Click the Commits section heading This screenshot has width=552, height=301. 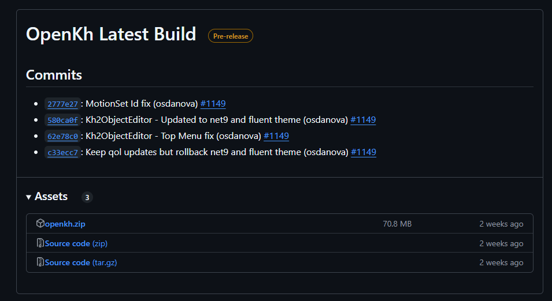click(x=54, y=75)
